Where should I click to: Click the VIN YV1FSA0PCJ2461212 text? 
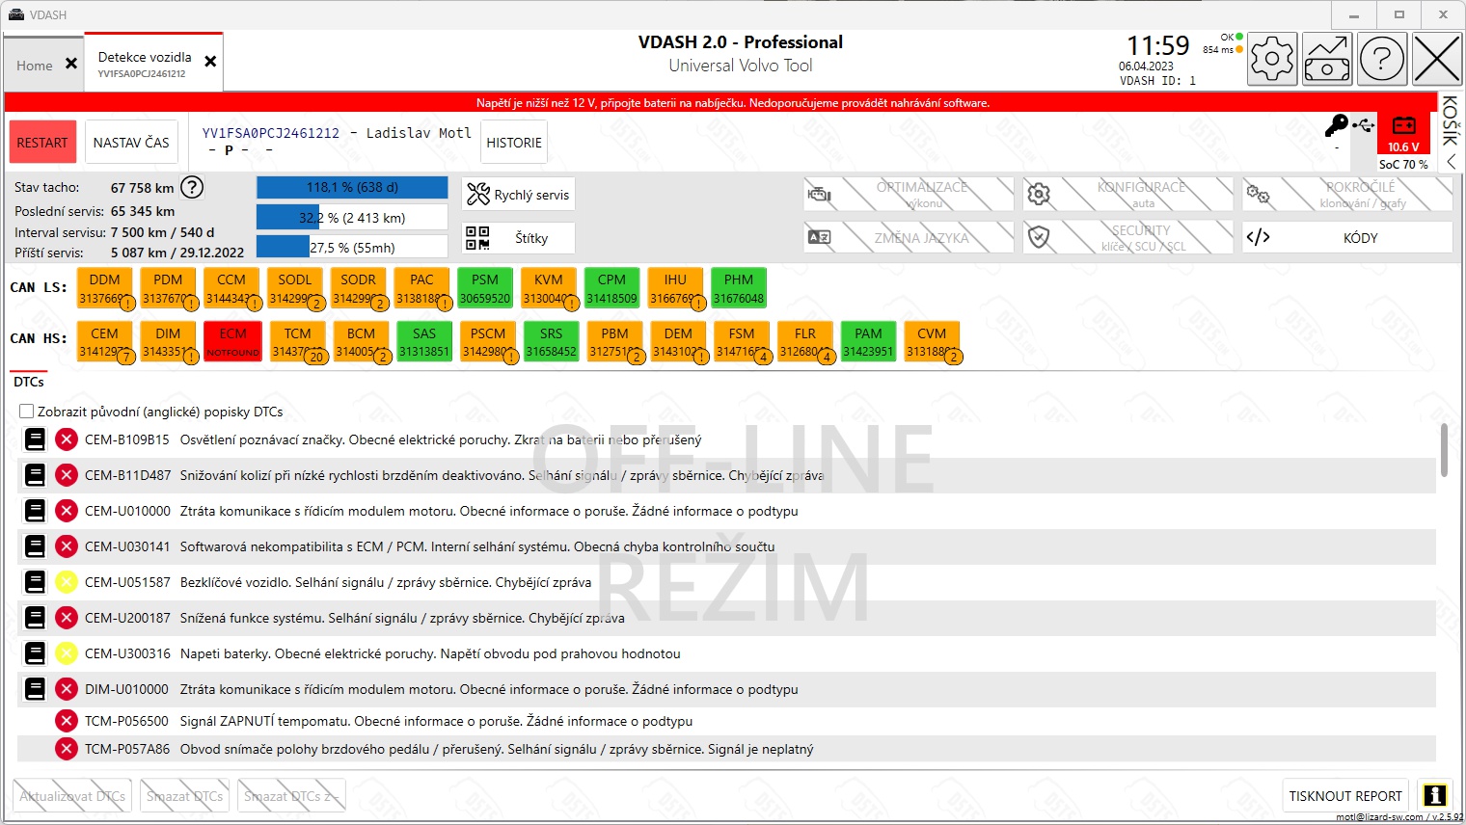271,133
